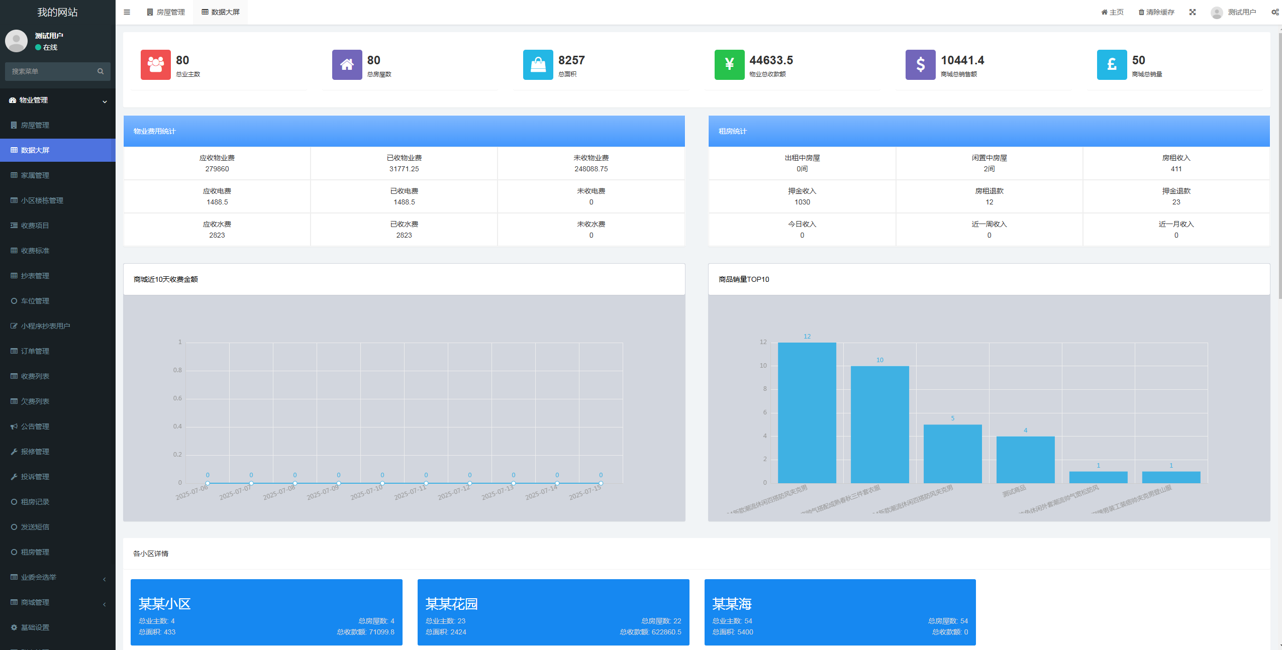
Task: Click the fullscreen expand icon in header
Action: pyautogui.click(x=1192, y=12)
